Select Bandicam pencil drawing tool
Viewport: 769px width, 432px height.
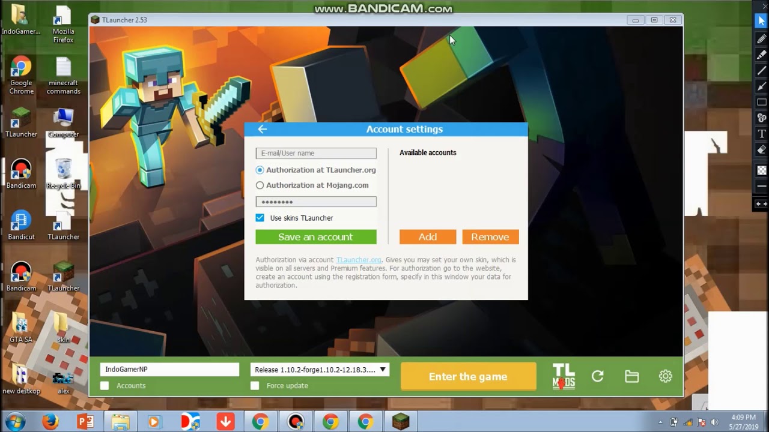click(x=762, y=39)
